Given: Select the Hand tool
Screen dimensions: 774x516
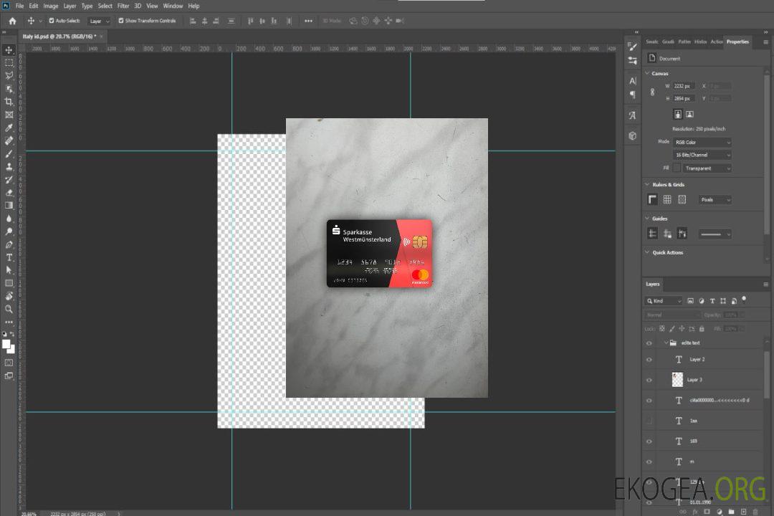Looking at the screenshot, I should click(x=9, y=296).
